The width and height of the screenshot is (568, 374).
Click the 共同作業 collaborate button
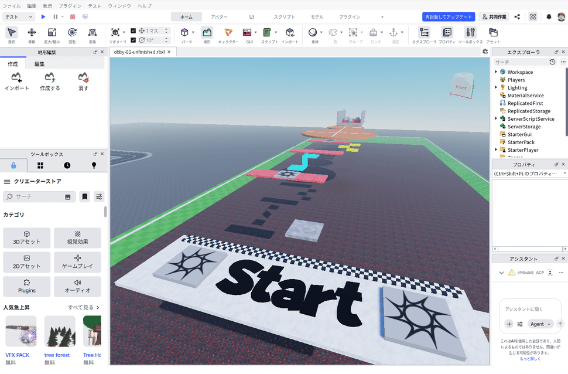pos(494,16)
